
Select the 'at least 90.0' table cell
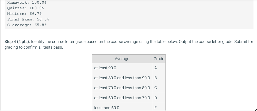tap(122, 68)
